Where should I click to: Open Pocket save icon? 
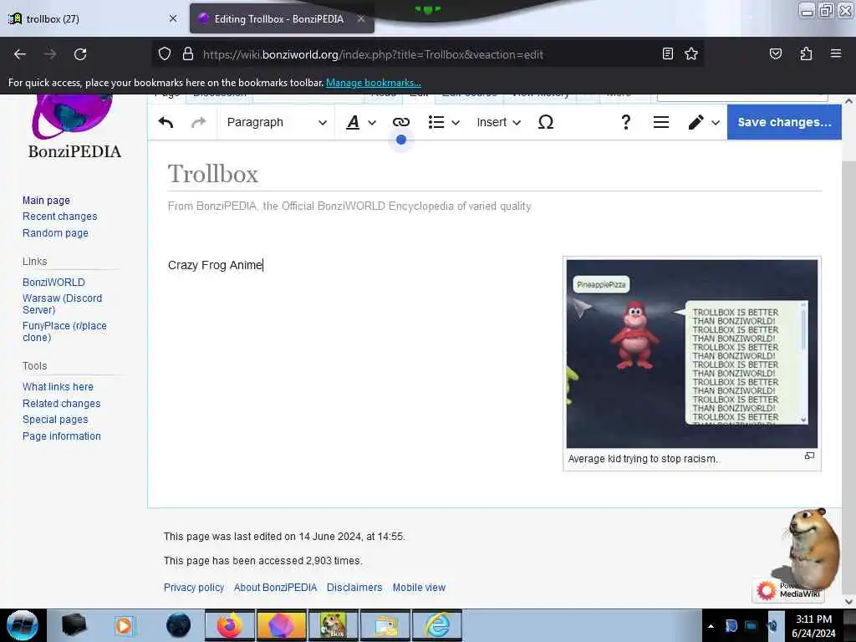coord(775,53)
